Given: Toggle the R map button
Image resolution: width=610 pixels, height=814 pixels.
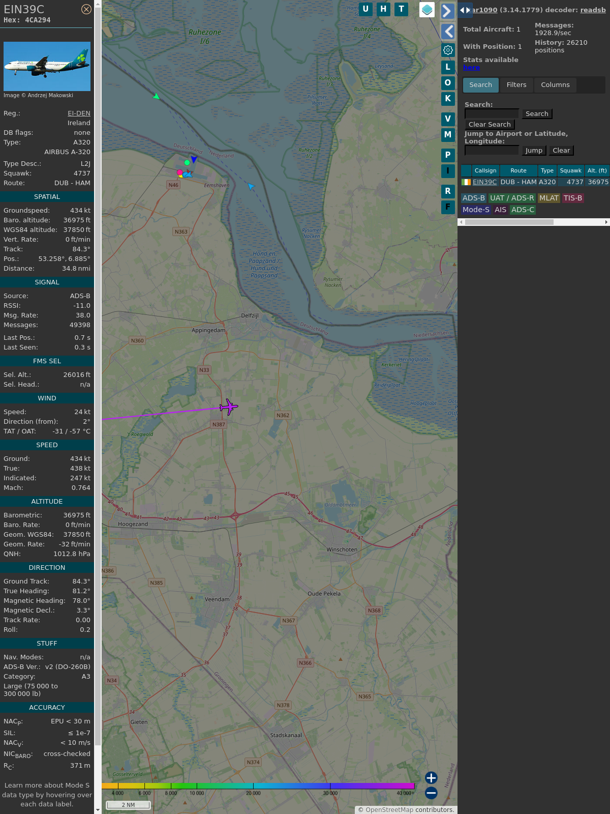Looking at the screenshot, I should tap(448, 191).
